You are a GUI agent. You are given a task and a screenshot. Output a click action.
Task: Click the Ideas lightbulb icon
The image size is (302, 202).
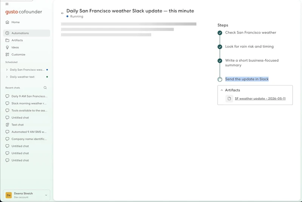pos(7,47)
